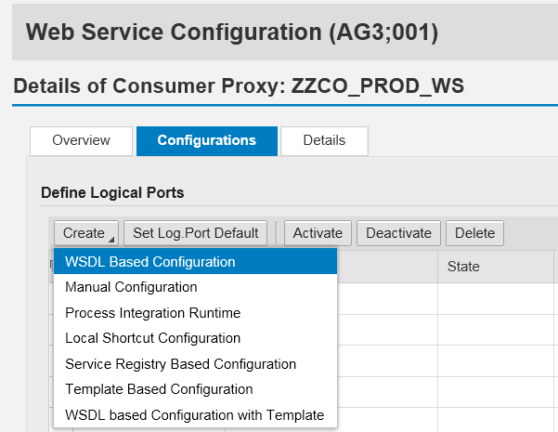Select WSDL Based Configuration menu entry

click(x=195, y=262)
